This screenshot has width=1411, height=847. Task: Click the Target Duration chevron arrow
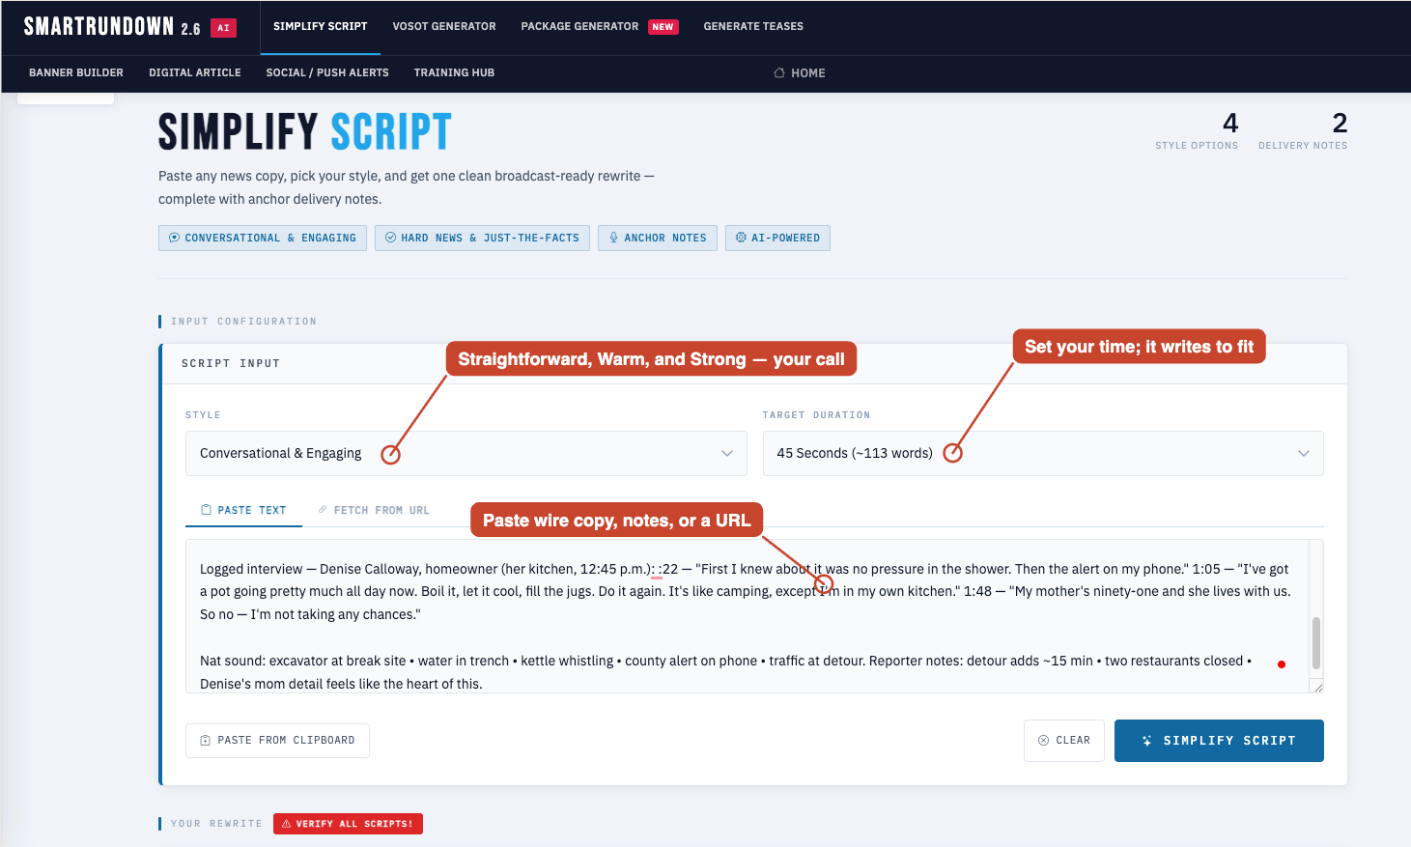click(x=1304, y=453)
